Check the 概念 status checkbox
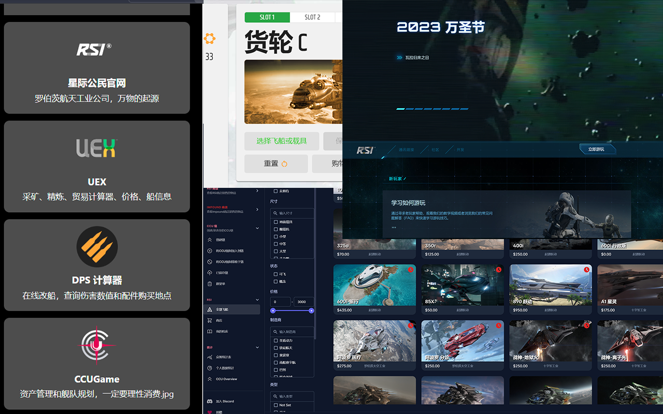The width and height of the screenshot is (663, 414). click(x=276, y=282)
